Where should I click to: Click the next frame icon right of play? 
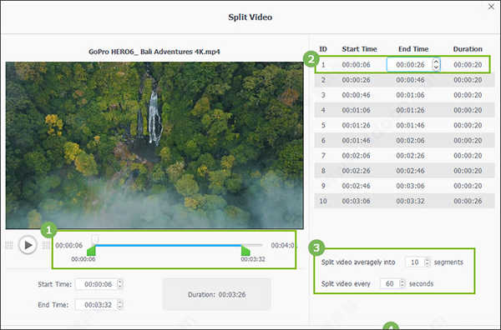46,245
